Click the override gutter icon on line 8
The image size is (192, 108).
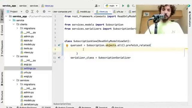coord(59,45)
